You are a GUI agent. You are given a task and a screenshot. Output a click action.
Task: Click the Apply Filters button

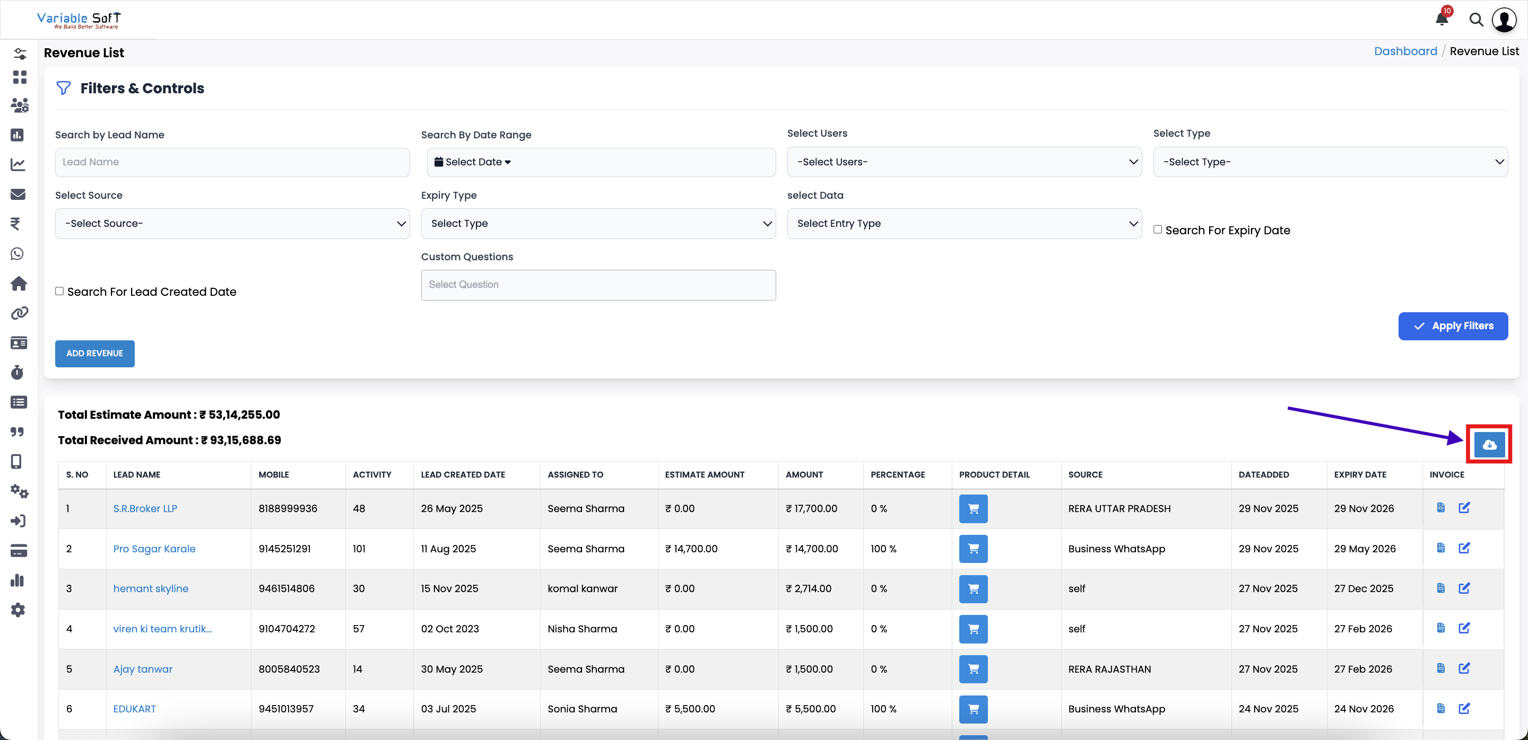coord(1453,326)
